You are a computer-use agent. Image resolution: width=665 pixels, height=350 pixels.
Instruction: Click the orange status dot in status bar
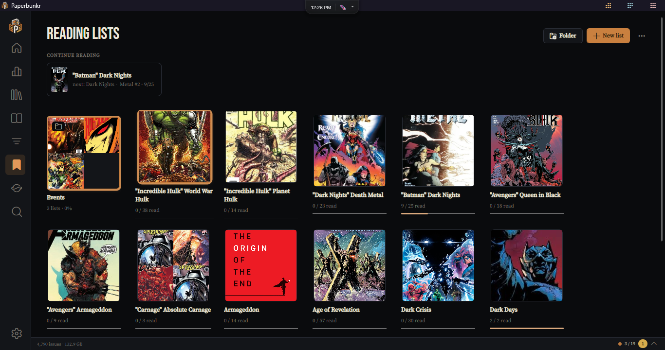(620, 344)
